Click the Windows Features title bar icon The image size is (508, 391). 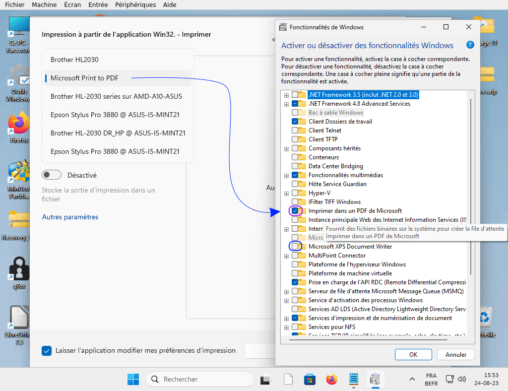[283, 27]
